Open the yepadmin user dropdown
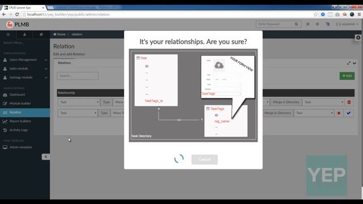 347,24
